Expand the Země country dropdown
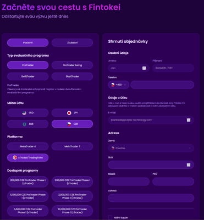This screenshot has height=220, width=204. click(x=151, y=148)
